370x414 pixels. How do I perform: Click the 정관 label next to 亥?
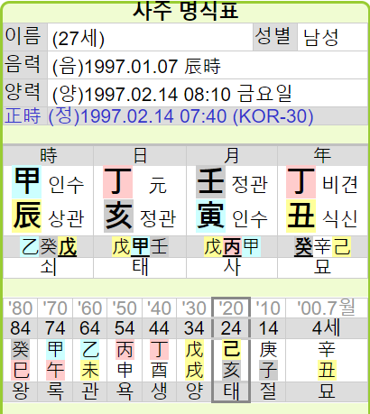click(x=158, y=218)
